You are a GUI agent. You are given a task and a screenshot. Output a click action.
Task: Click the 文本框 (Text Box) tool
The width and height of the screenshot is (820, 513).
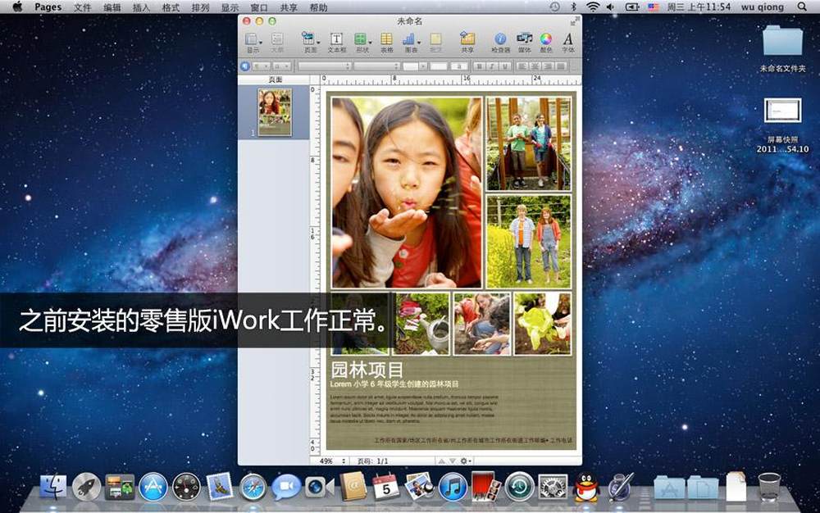tap(336, 43)
